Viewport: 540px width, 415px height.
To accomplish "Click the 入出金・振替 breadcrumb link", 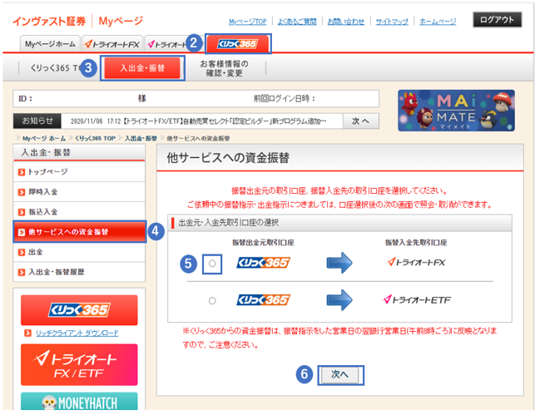I will tap(141, 138).
